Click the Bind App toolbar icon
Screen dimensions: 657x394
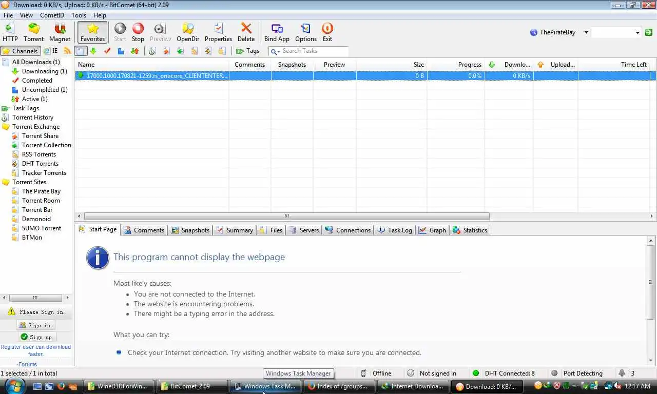tap(277, 32)
